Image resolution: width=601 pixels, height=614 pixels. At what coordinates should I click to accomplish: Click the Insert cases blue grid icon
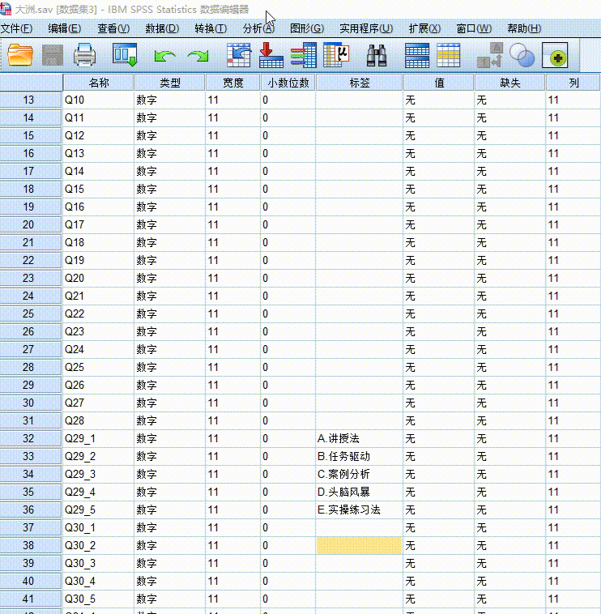point(417,55)
